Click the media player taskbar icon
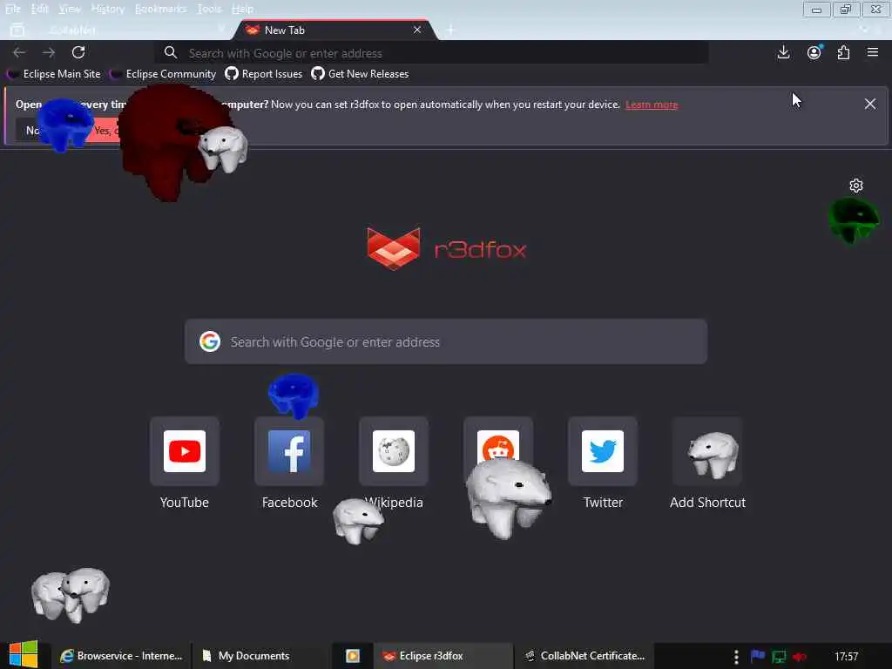 click(x=353, y=656)
